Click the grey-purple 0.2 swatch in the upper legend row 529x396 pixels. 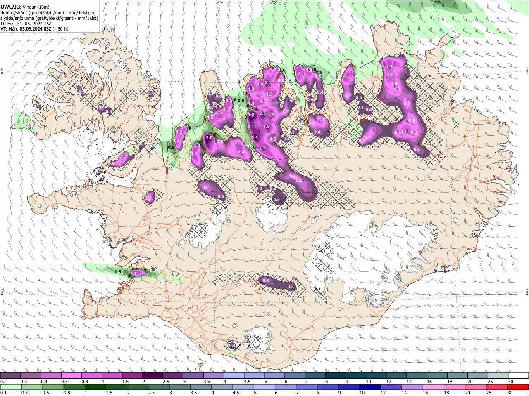click(x=10, y=375)
